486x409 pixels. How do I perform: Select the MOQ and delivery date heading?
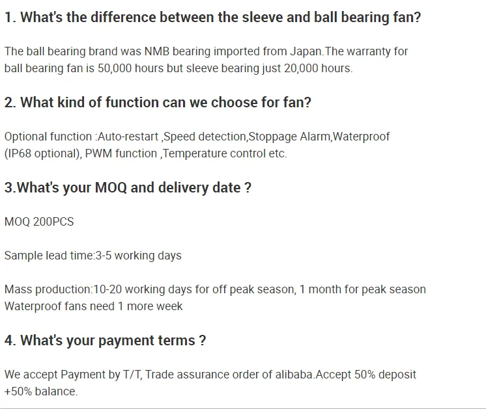point(128,188)
